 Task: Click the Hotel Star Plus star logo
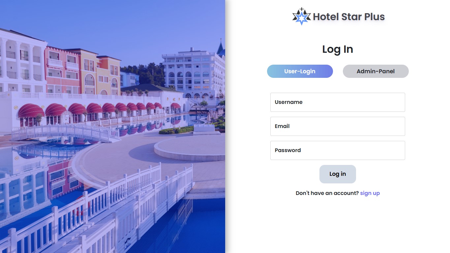[x=302, y=17]
